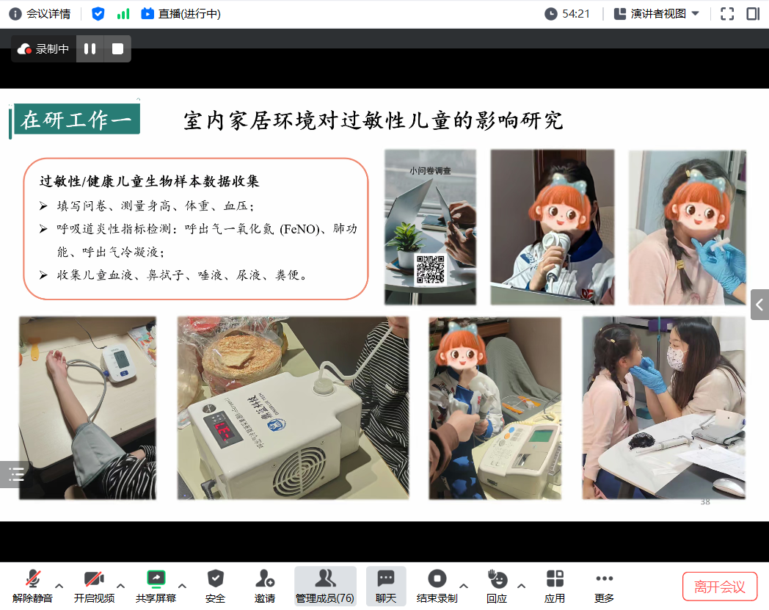This screenshot has width=769, height=610.
Task: Open the 管理成员(76) participants panel
Action: point(325,586)
